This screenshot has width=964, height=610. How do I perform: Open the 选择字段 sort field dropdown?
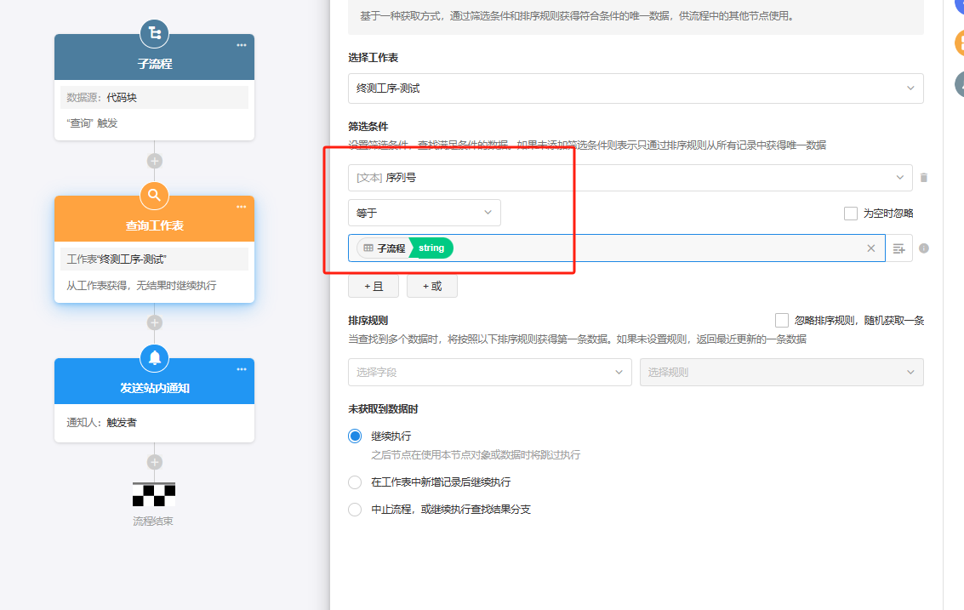(489, 373)
